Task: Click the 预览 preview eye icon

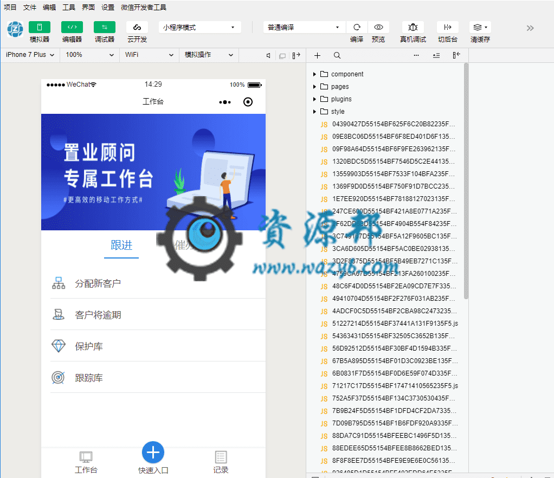Action: point(378,27)
